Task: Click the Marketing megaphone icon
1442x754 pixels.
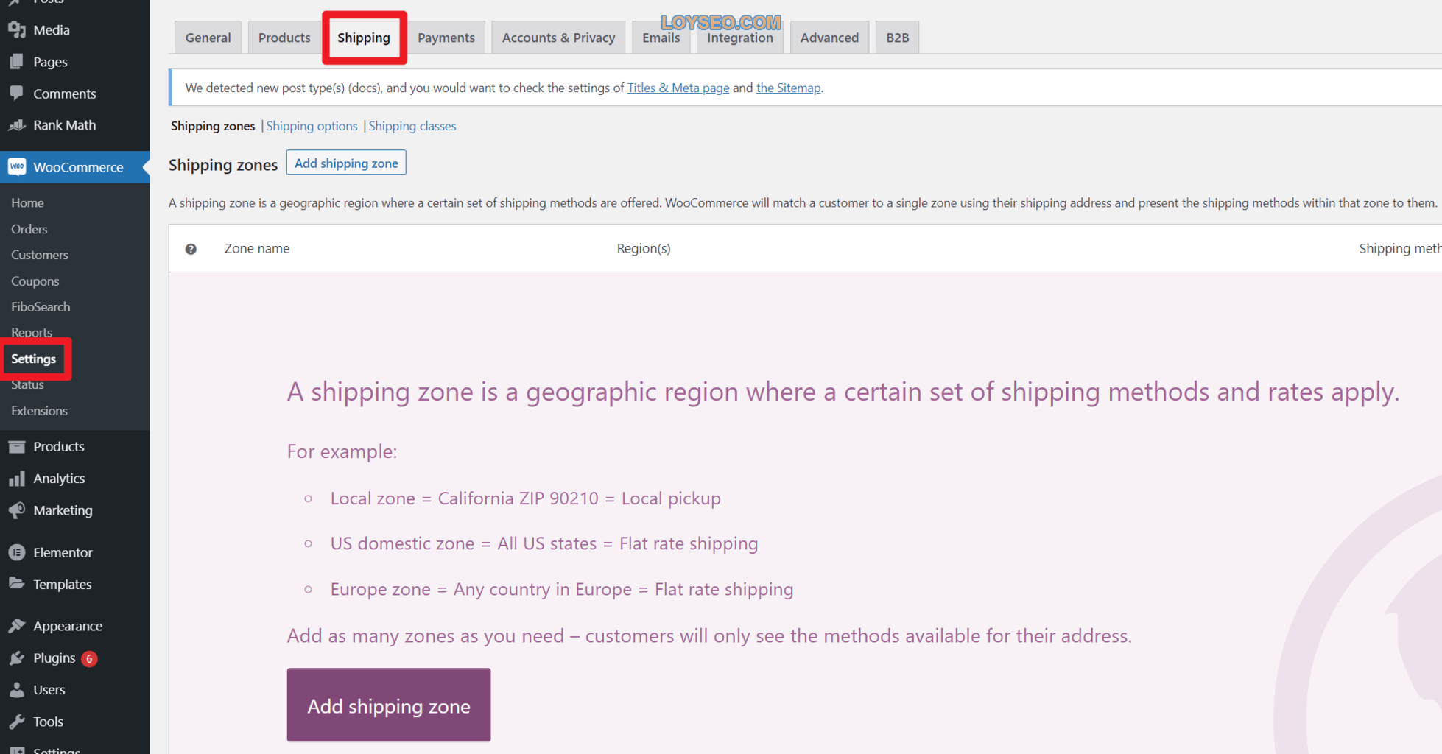Action: click(16, 510)
